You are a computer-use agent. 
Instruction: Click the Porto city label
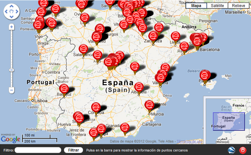(x=34, y=54)
